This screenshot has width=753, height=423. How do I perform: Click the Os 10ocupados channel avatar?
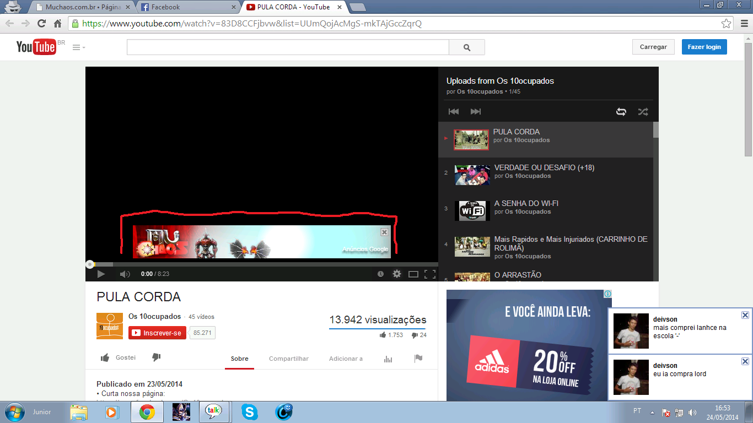[x=110, y=326]
